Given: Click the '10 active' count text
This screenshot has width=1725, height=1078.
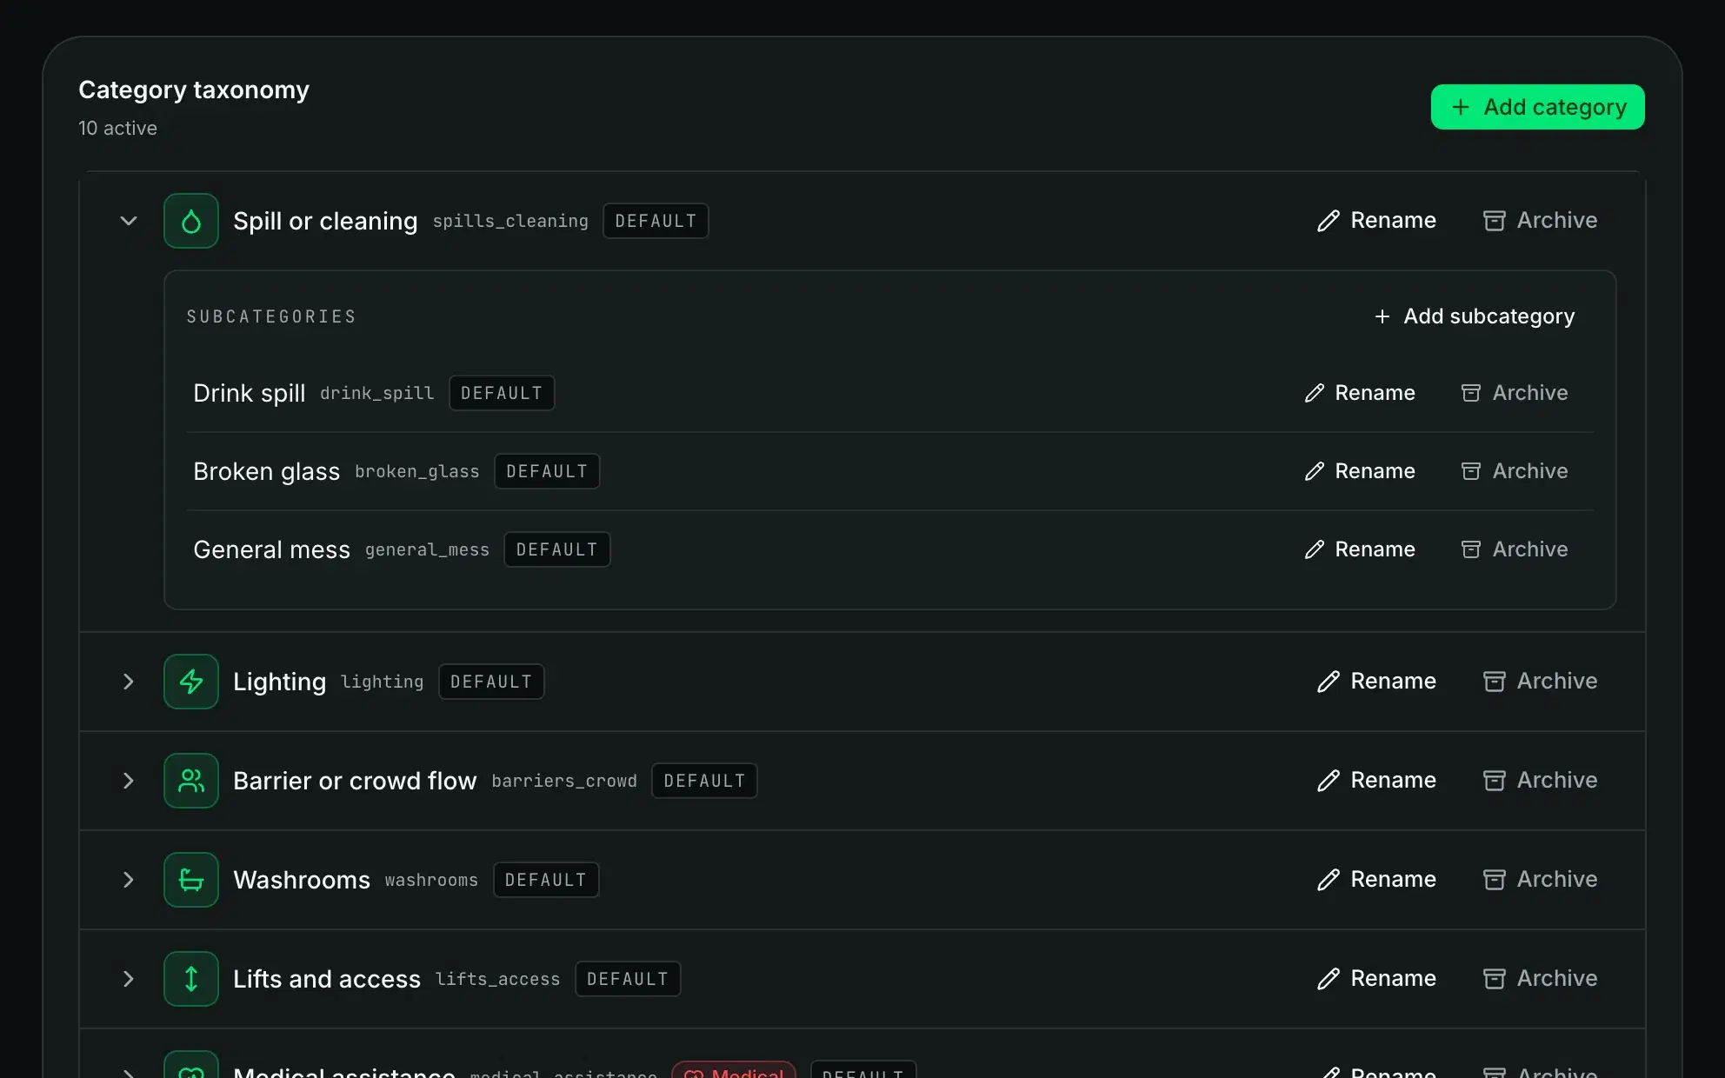Looking at the screenshot, I should coord(118,129).
